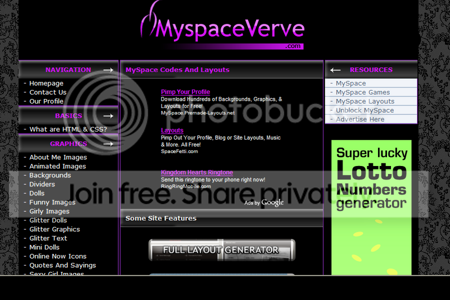The width and height of the screenshot is (450, 300).
Task: Click the Pimp Your Profile ad link
Action: (x=186, y=92)
